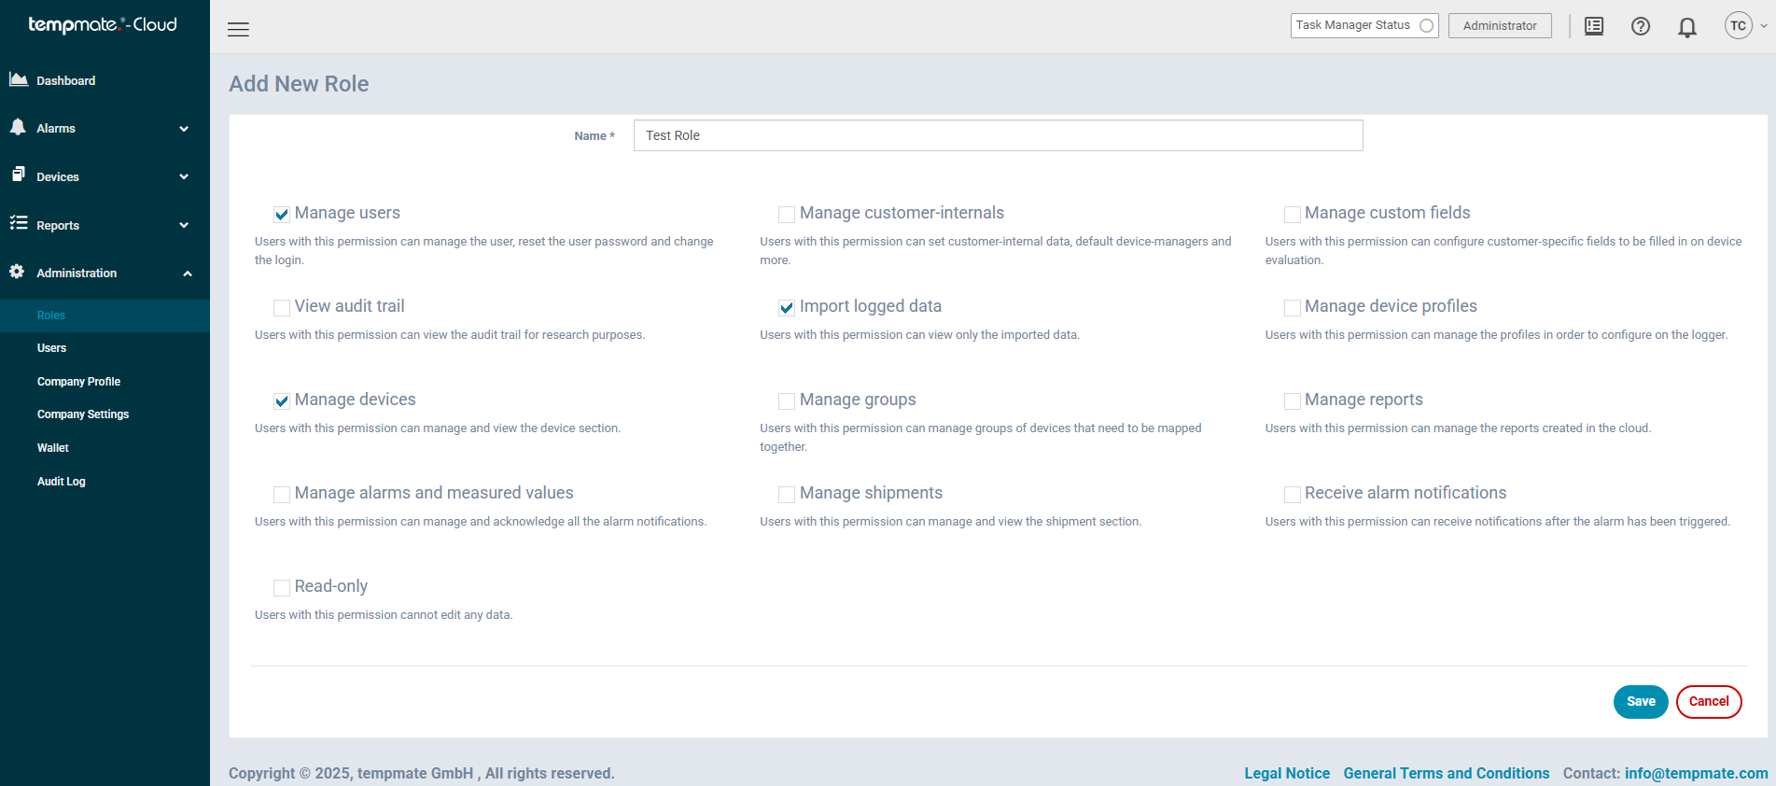1776x786 pixels.
Task: Uncheck the Import logged data checkbox
Action: click(787, 307)
